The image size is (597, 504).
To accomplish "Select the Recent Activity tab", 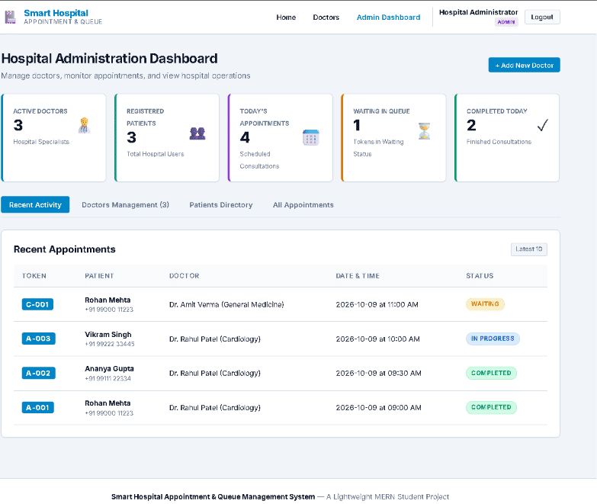I will click(35, 205).
